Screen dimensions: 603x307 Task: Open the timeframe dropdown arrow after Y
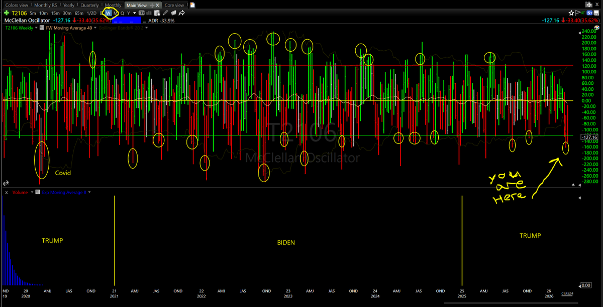tap(134, 13)
